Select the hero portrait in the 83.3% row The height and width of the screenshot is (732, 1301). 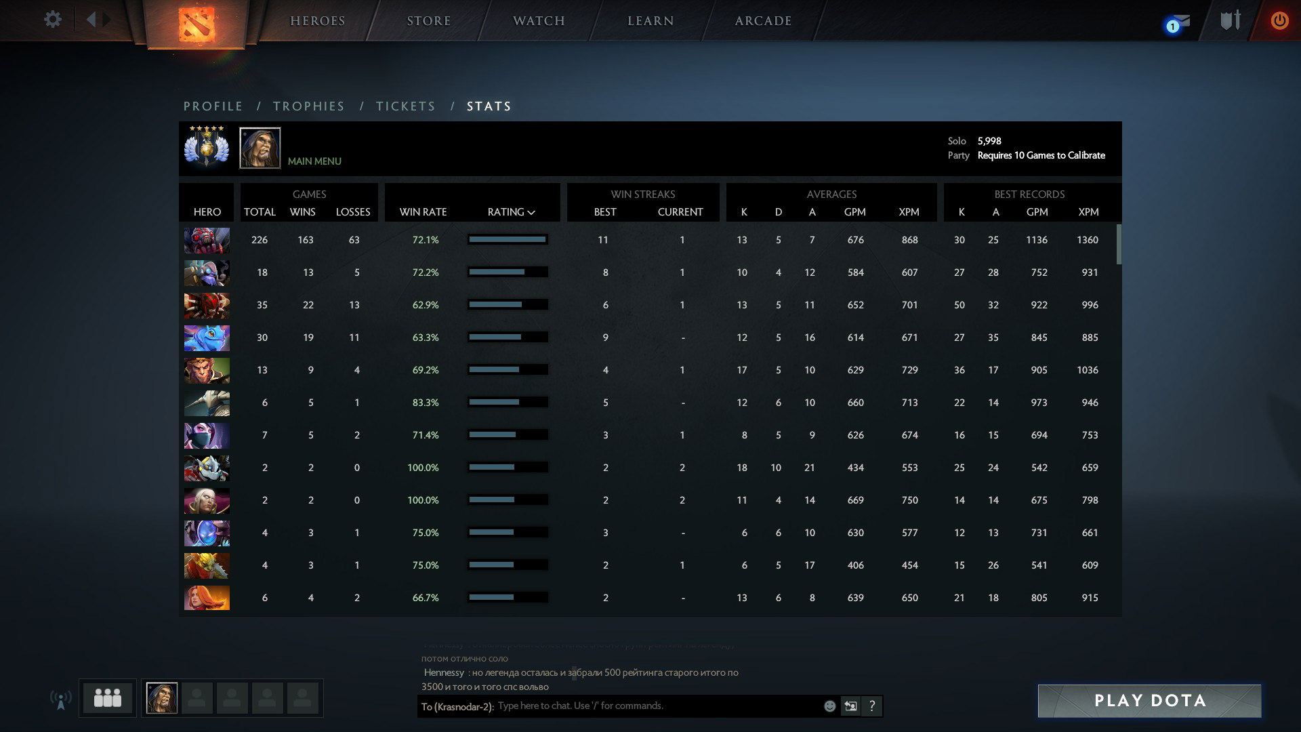pos(207,403)
